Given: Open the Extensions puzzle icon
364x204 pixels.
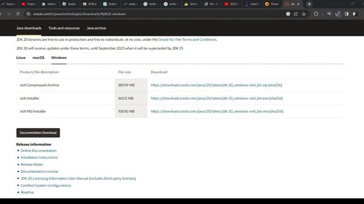Looking at the screenshot, I should pyautogui.click(x=316, y=14).
